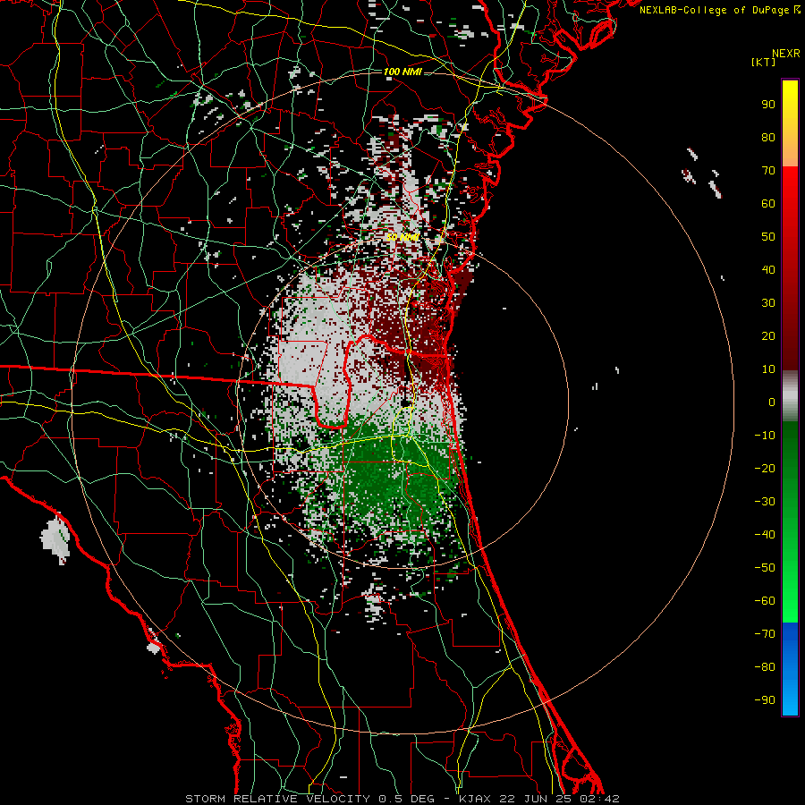
Task: Click the 20 value on the color scale
Action: [768, 336]
